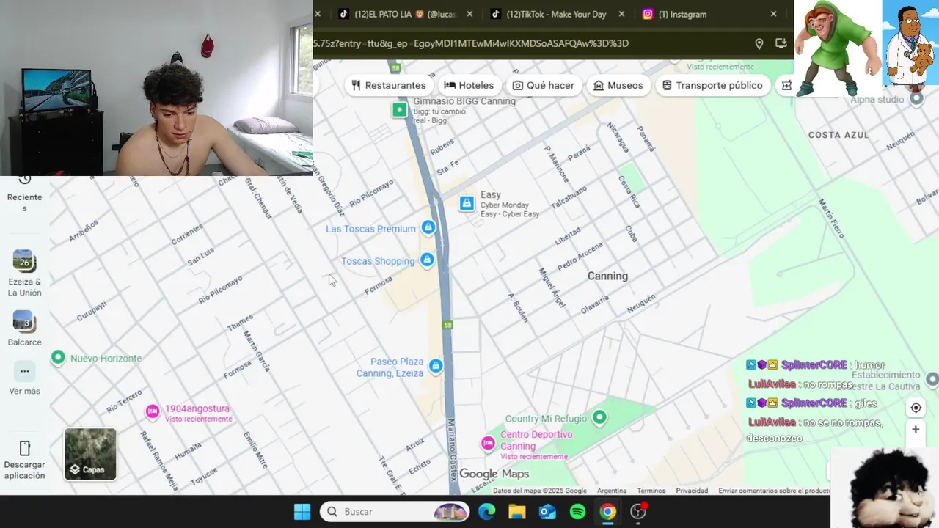The image size is (939, 528).
Task: Click the taskbar Buscar search box
Action: (x=395, y=512)
